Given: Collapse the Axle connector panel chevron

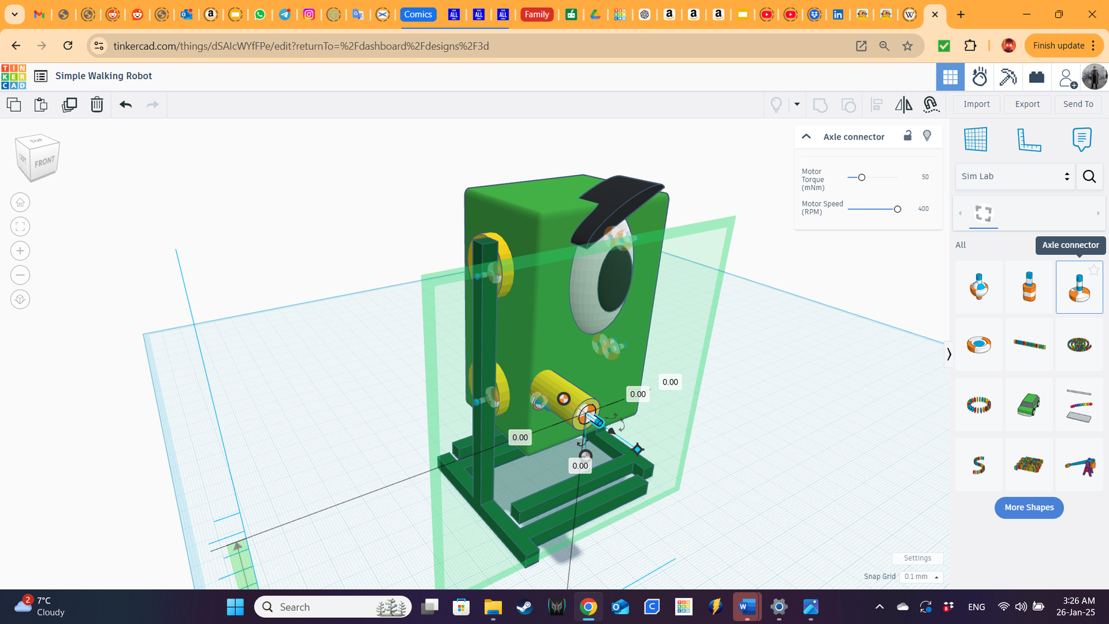Looking at the screenshot, I should click(x=806, y=136).
